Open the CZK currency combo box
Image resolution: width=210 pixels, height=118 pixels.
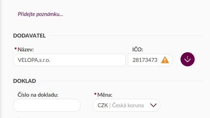coord(126,105)
